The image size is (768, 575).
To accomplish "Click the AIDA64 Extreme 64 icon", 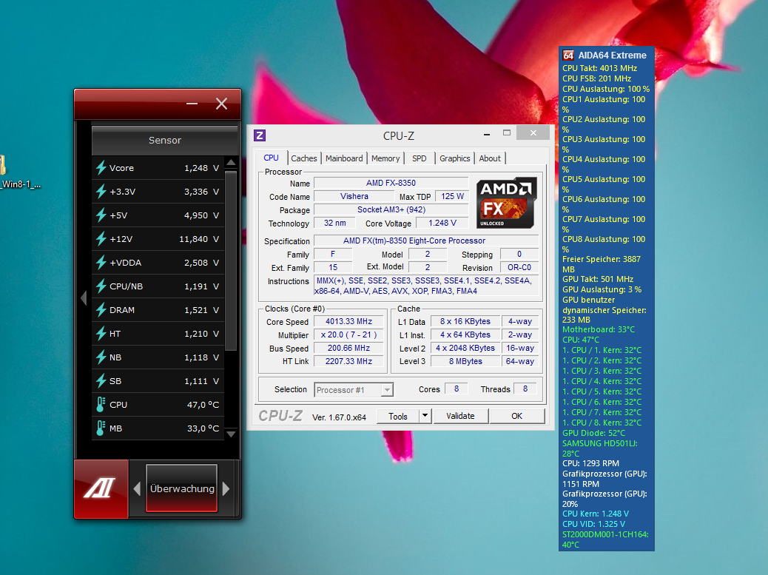I will (568, 56).
